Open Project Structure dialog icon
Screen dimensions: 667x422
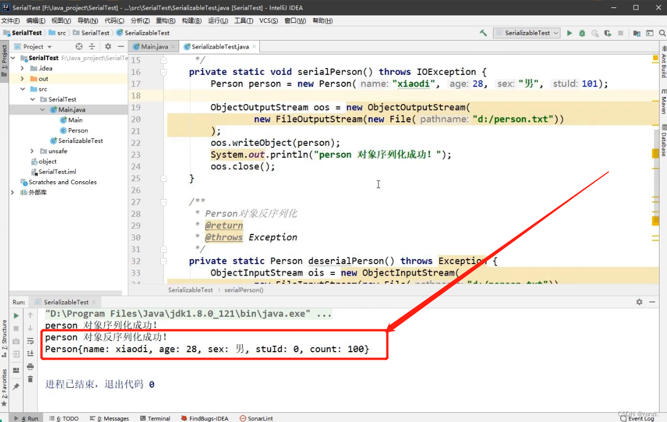(x=637, y=33)
